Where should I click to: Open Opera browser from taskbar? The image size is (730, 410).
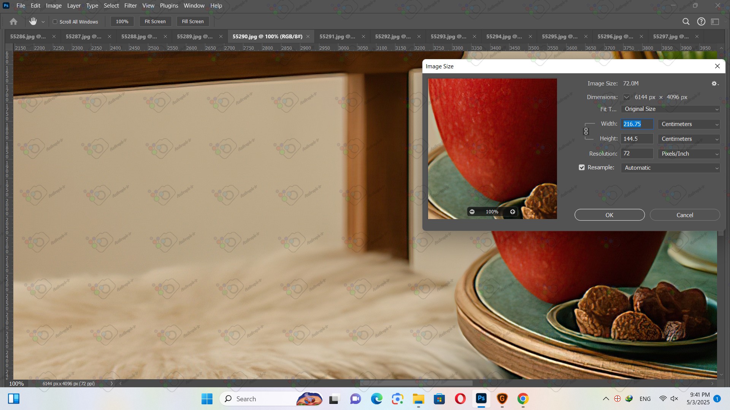coord(460,399)
